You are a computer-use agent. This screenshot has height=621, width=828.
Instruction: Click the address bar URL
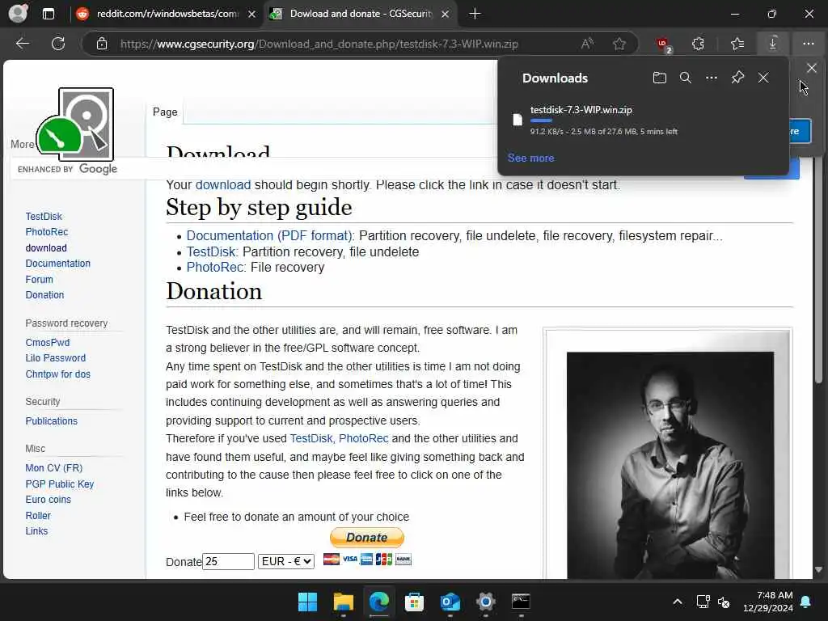click(319, 44)
